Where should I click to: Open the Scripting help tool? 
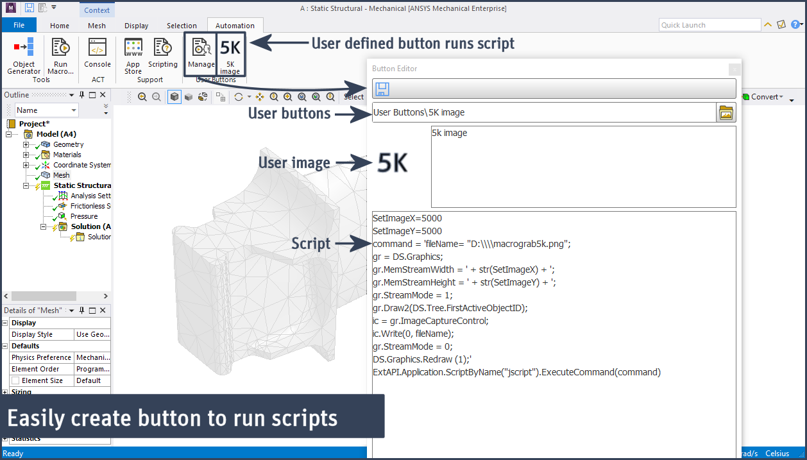click(x=163, y=53)
